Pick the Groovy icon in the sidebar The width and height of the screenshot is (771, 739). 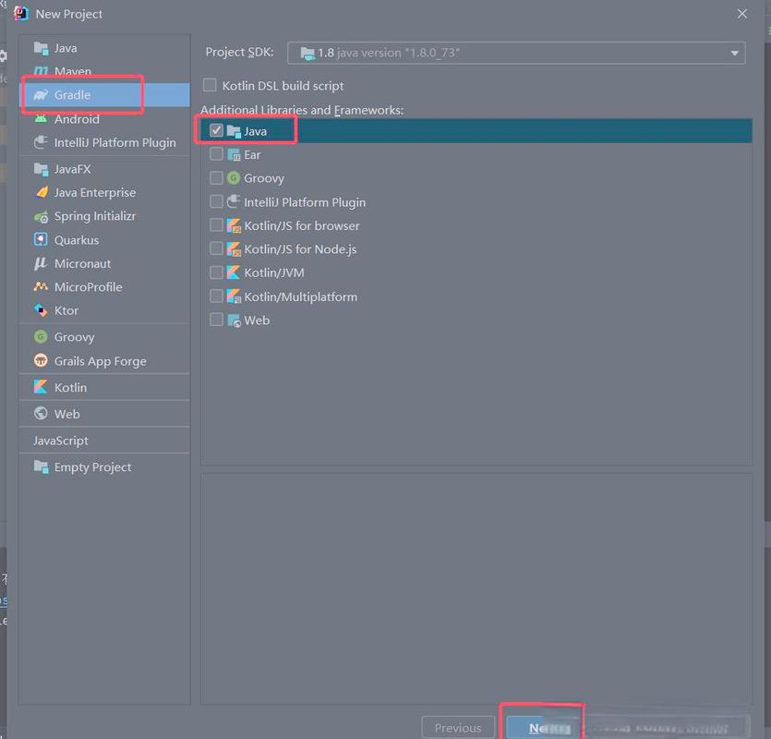41,337
